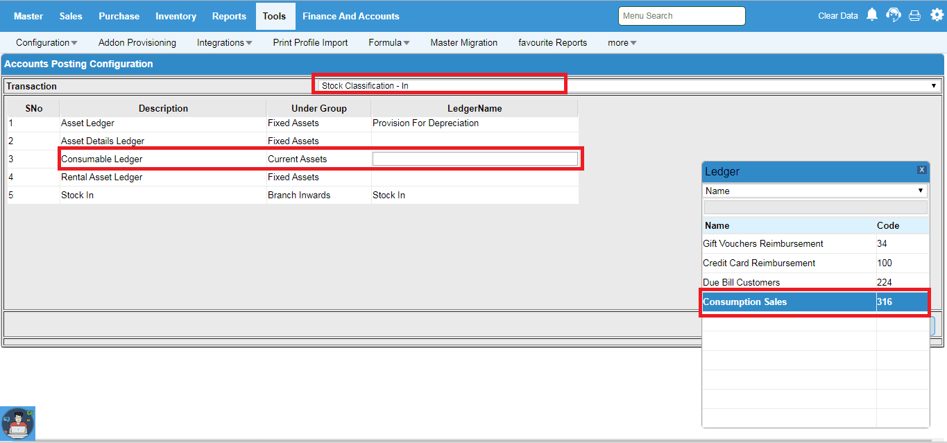This screenshot has height=443, width=947.
Task: Open Print Profile Import
Action: pyautogui.click(x=310, y=43)
